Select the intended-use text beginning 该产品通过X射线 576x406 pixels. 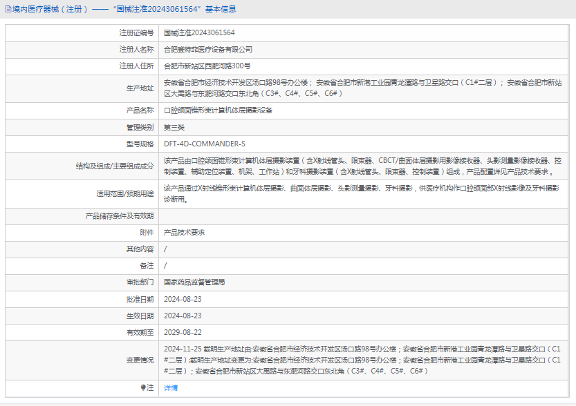click(x=362, y=193)
